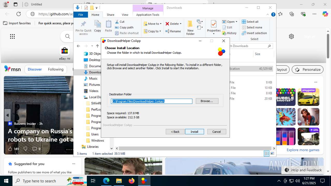Switch to the Share ribbon tab

coord(110,15)
